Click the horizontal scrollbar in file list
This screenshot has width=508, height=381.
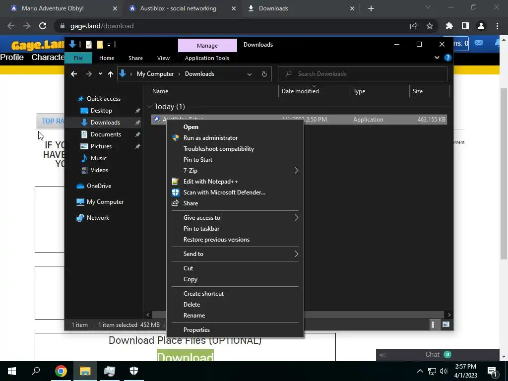click(298, 315)
